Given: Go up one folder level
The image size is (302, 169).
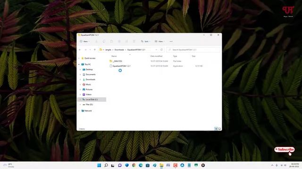Looking at the screenshot, I should 95,50.
